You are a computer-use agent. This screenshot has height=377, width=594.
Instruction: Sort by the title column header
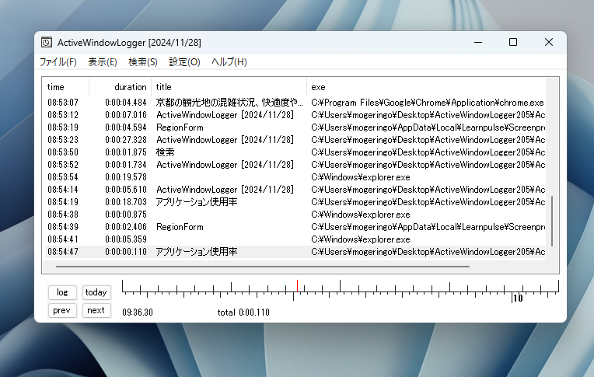point(229,87)
